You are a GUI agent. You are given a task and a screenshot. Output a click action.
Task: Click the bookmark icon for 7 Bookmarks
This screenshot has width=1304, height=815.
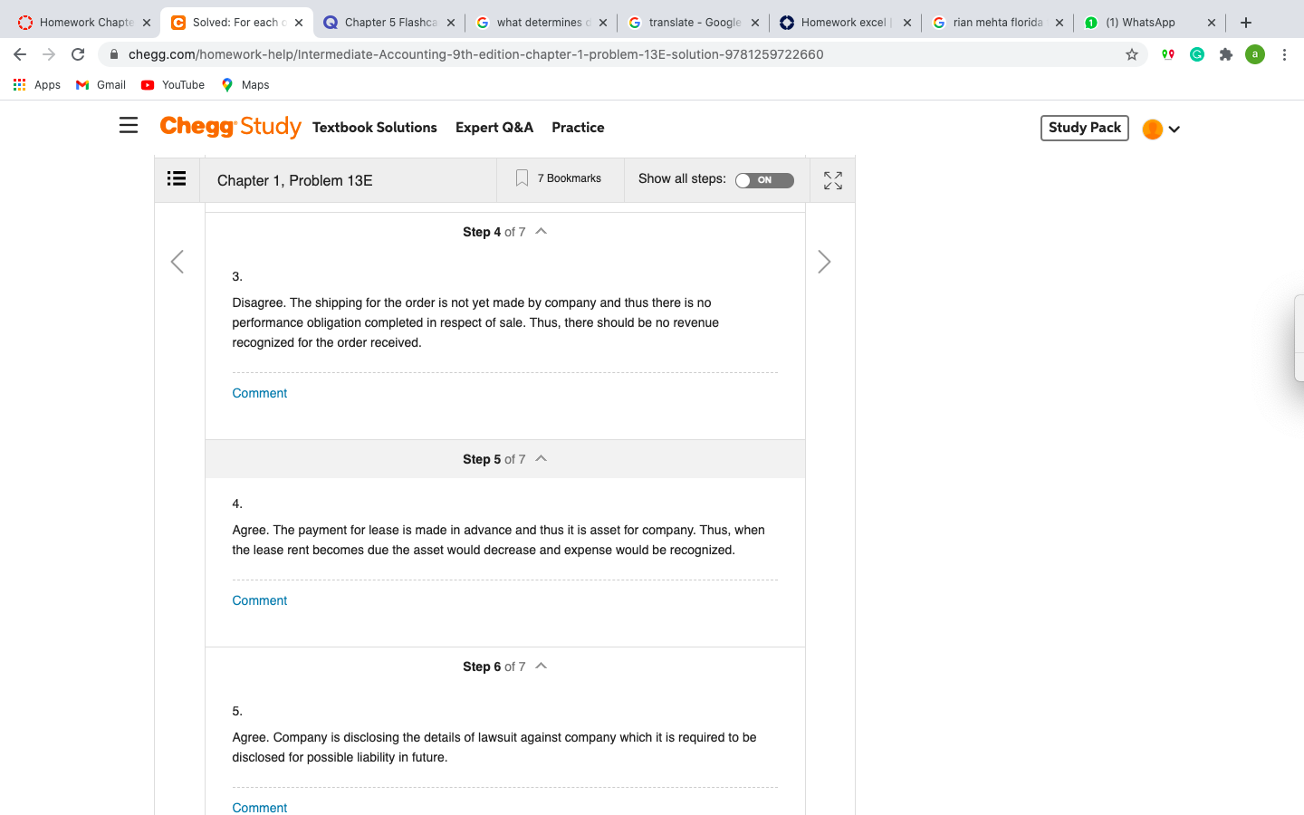tap(522, 178)
